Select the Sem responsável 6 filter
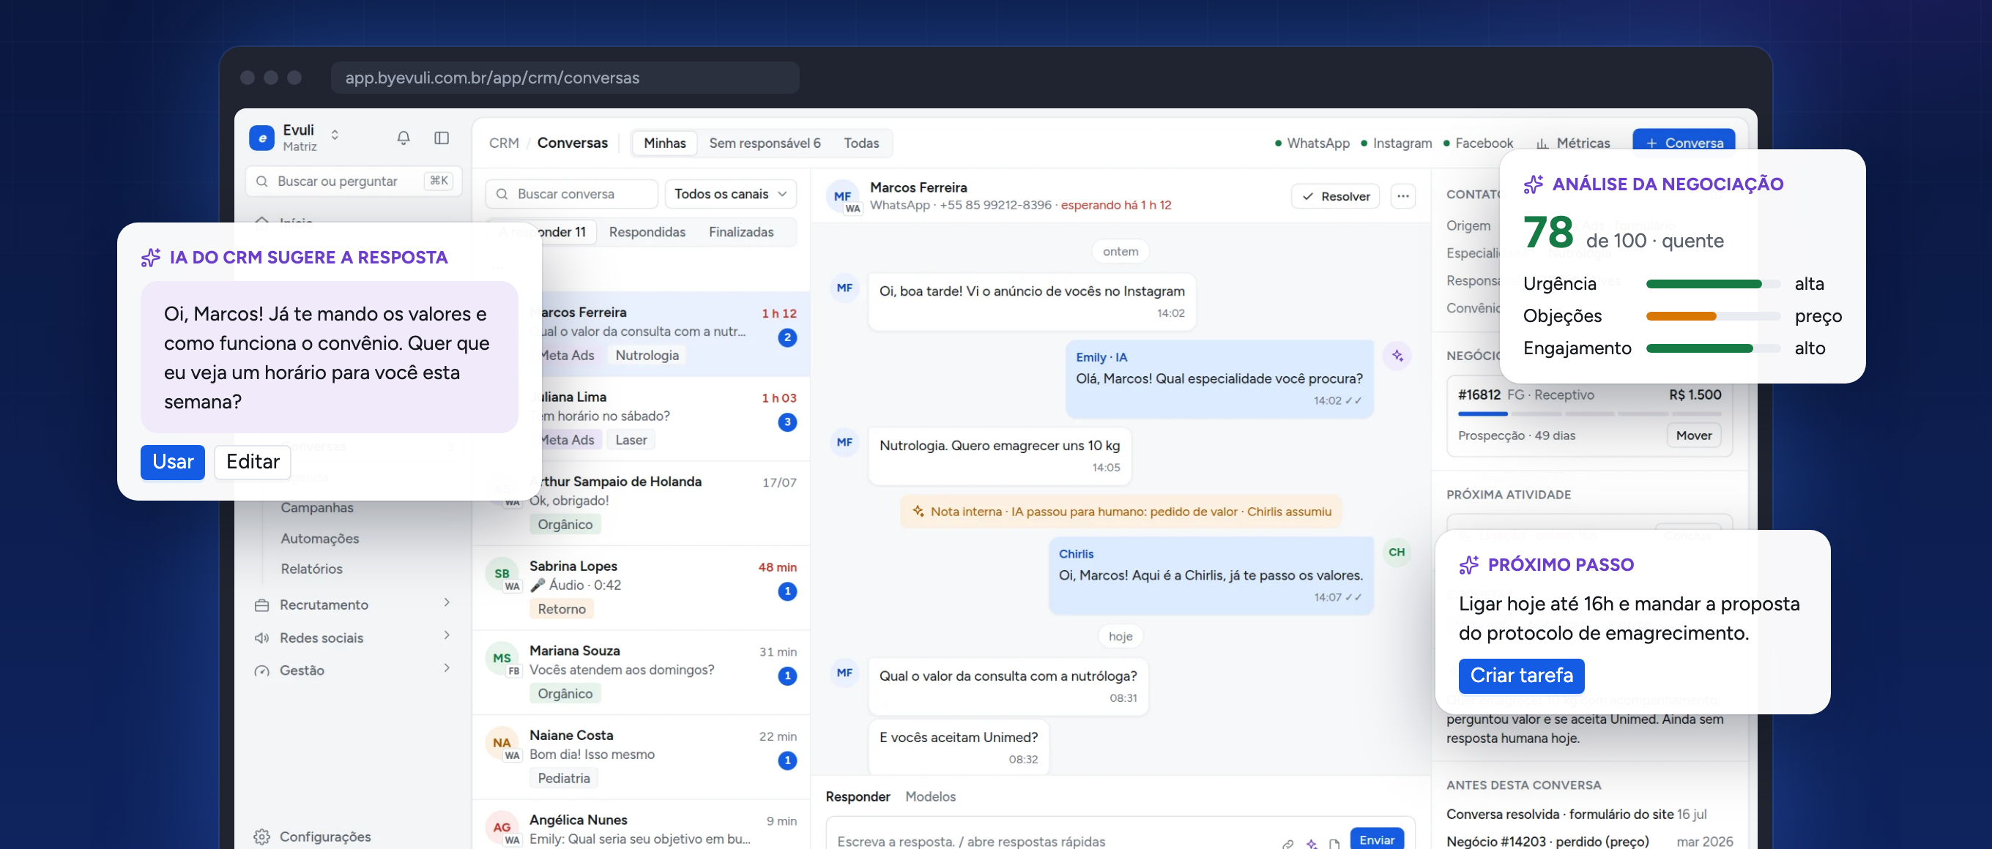This screenshot has height=849, width=1992. tap(765, 143)
